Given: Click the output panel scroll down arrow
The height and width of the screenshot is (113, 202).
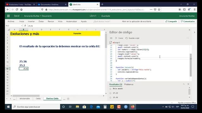Looking at the screenshot, I should click(189, 97).
